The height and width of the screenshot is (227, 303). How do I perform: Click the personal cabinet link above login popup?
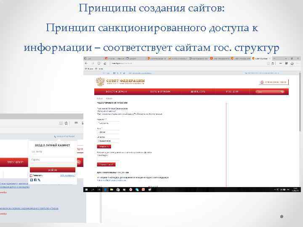coord(64,136)
